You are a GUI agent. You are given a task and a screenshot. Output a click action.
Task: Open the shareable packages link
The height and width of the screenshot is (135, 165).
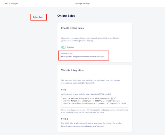click(x=83, y=57)
